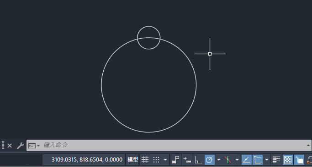Open snap mode settings dropdown arrow
The height and width of the screenshot is (167, 312).
coord(165,160)
